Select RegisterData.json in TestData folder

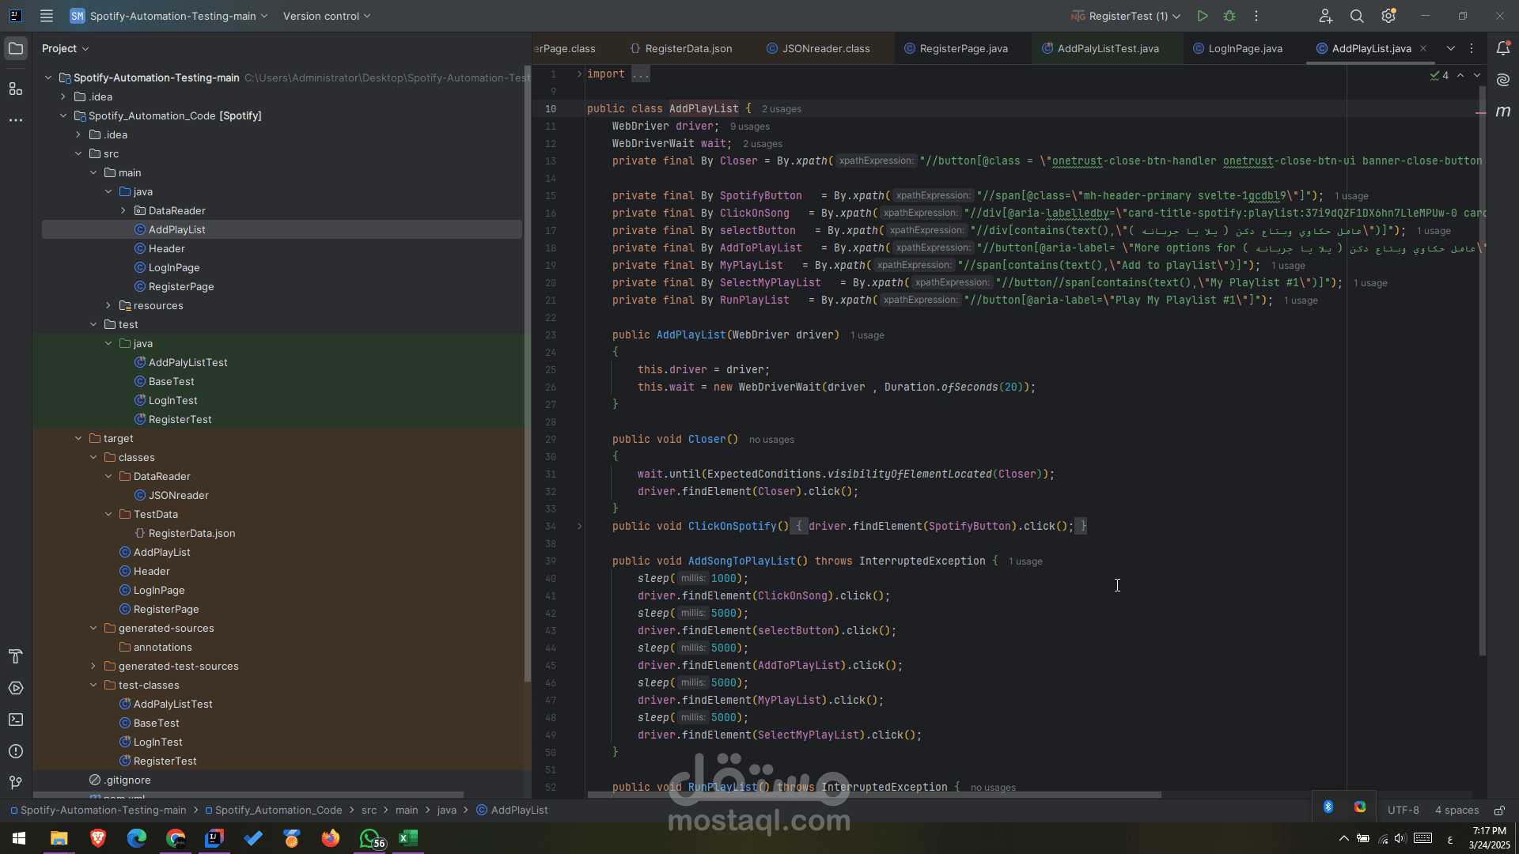191,533
